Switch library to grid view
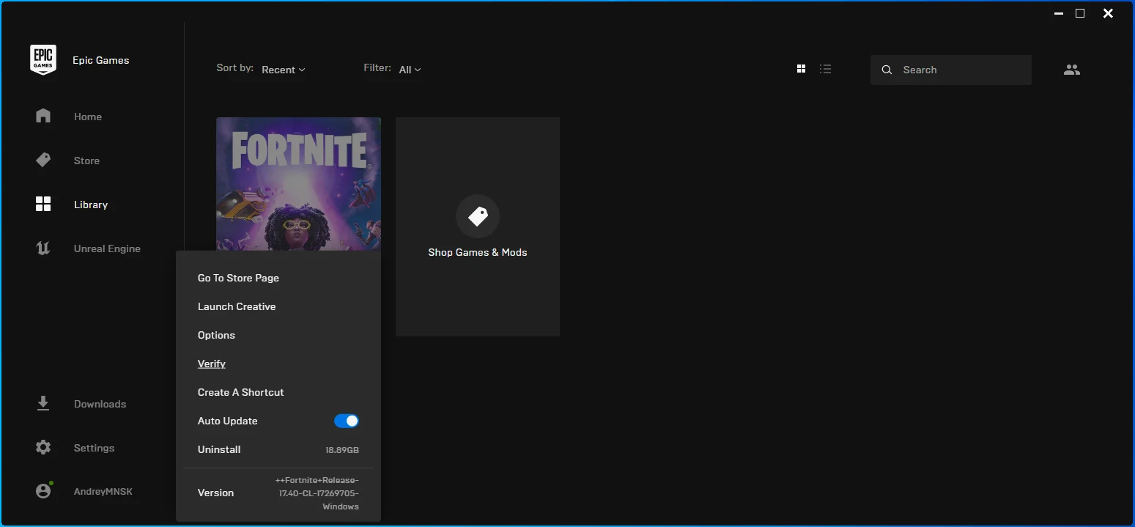The image size is (1135, 527). click(x=801, y=69)
